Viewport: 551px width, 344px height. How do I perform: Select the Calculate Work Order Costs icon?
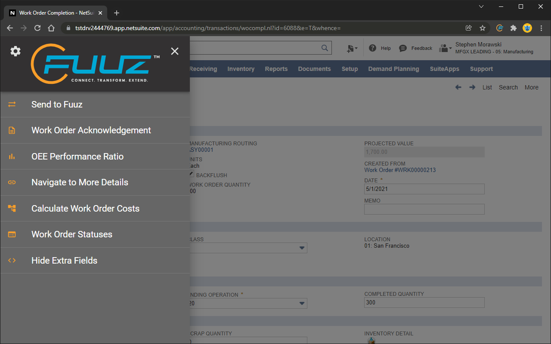coord(12,208)
